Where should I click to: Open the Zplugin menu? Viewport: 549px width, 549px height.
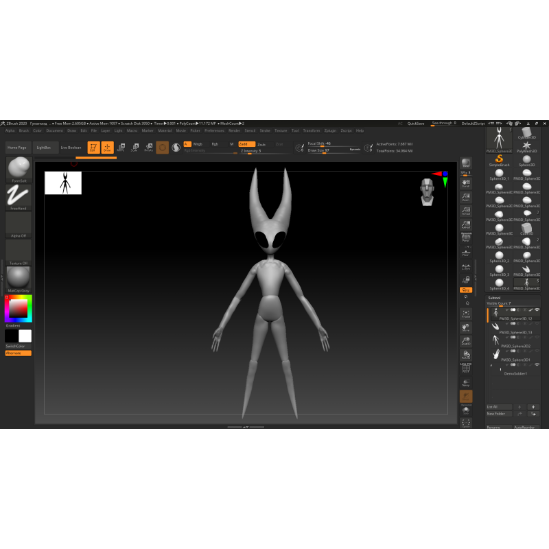[330, 130]
